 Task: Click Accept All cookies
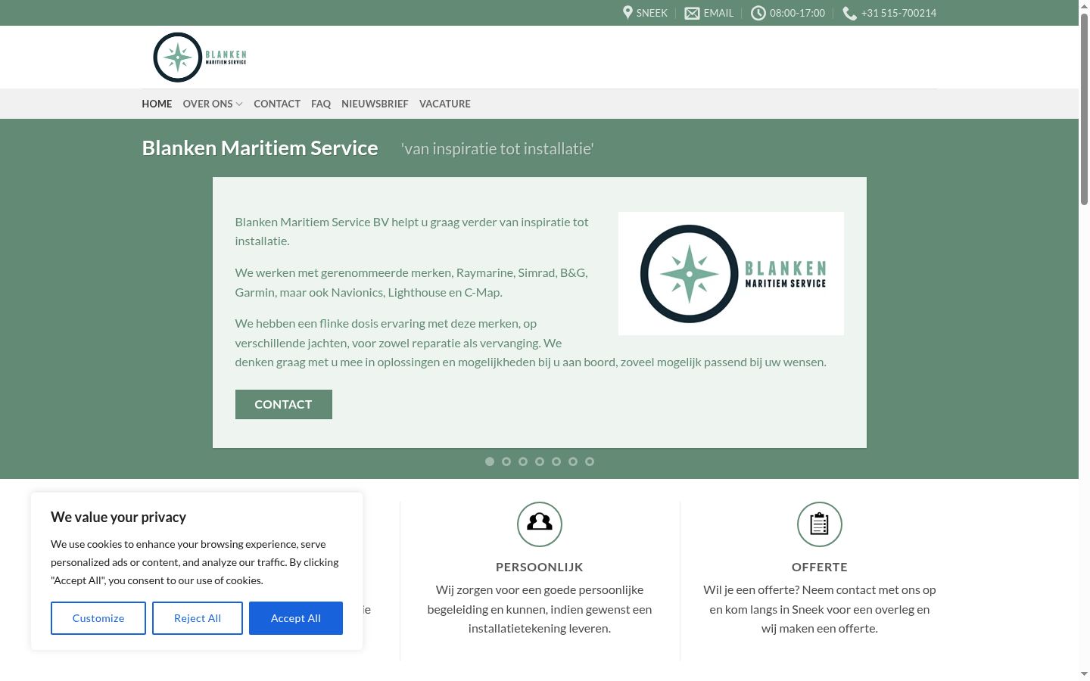point(296,618)
